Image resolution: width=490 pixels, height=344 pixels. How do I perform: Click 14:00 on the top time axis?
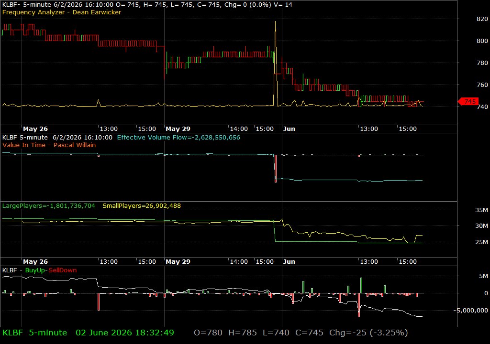[x=239, y=129]
